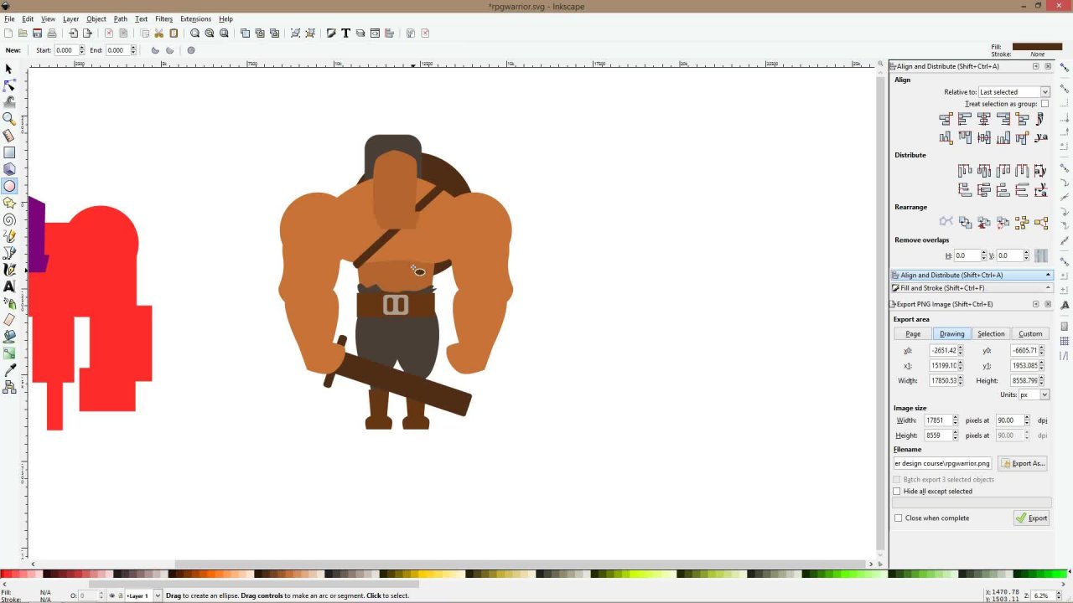Viewport: 1073px width, 603px height.
Task: Open the export Units dropdown
Action: (x=1034, y=394)
